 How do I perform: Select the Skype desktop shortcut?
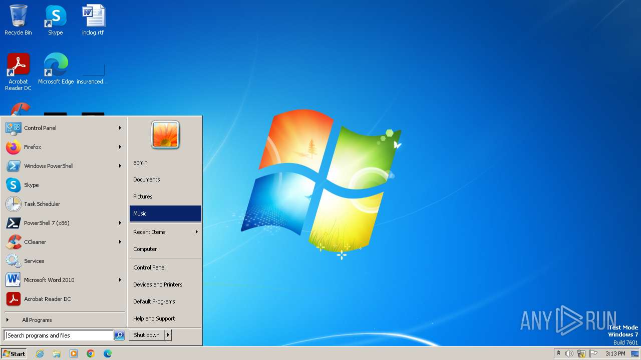(x=55, y=20)
